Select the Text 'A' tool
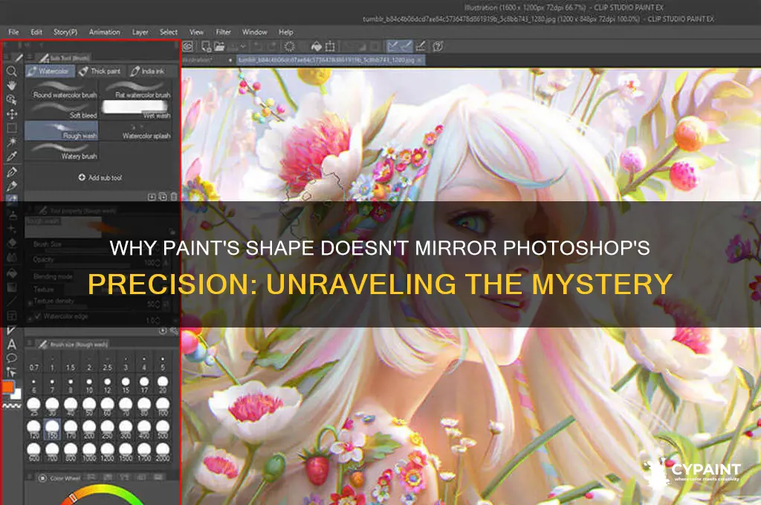Viewport: 761px width, 505px height. tap(12, 345)
